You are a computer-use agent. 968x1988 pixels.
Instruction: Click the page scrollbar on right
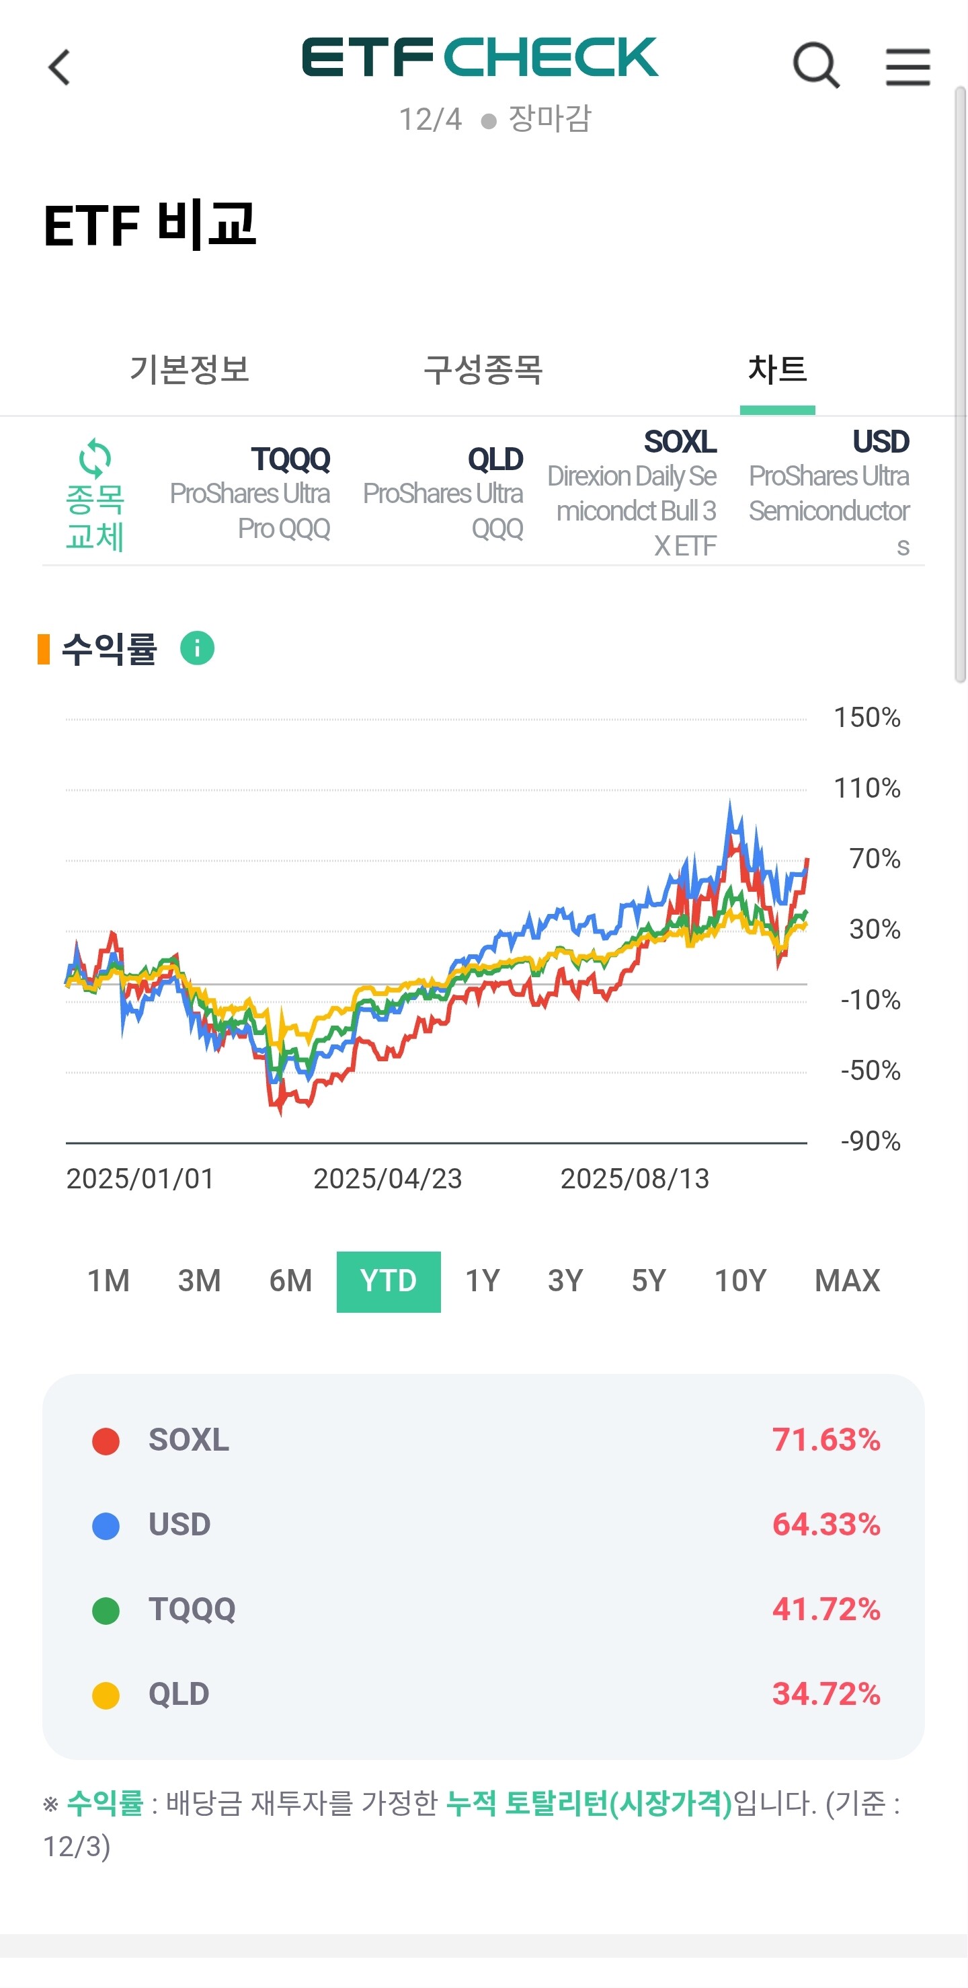coord(959,386)
